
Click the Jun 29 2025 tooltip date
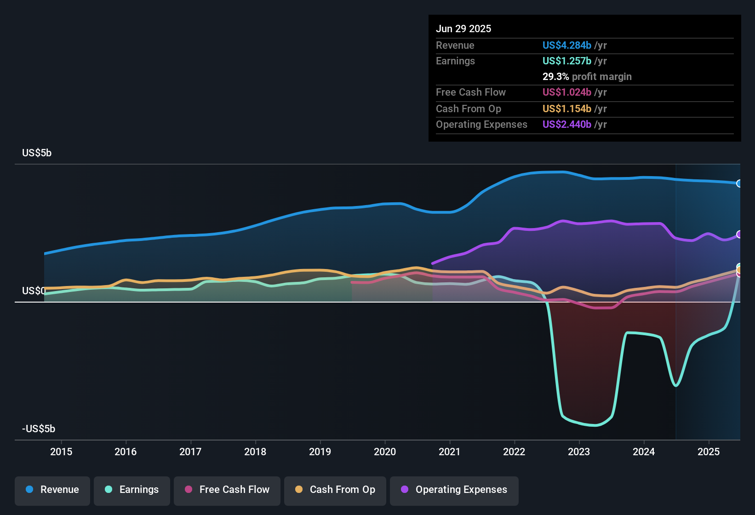[463, 29]
